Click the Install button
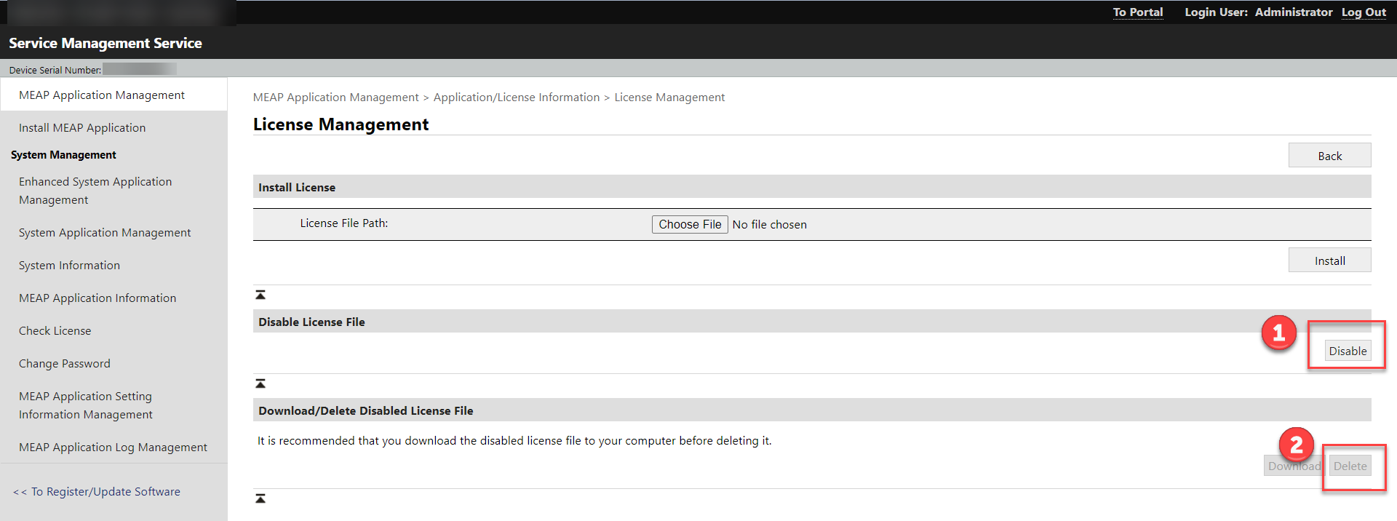Screen dimensions: 1397x521 coord(1329,260)
